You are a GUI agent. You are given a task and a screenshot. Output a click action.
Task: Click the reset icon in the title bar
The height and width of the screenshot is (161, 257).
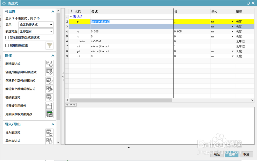point(248,3)
